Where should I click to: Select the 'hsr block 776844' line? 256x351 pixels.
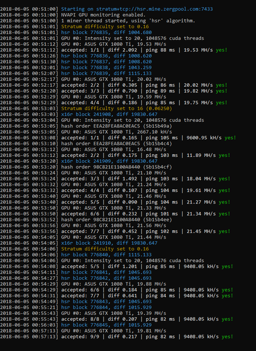click(x=76, y=307)
